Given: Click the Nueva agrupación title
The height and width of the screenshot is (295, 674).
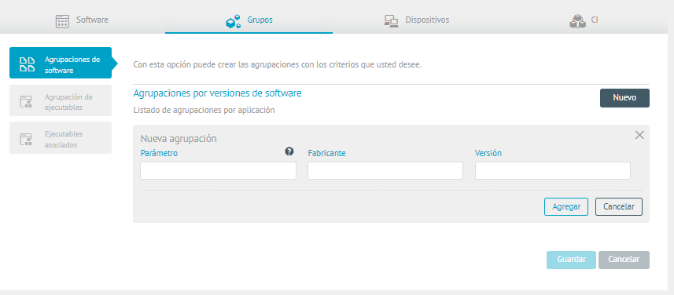Looking at the screenshot, I should coord(179,139).
